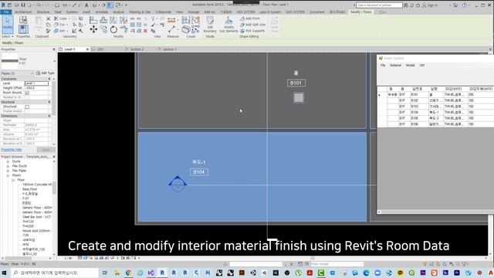Image resolution: width=494 pixels, height=278 pixels.
Task: Click the red Delete X icon
Action: pos(145,31)
